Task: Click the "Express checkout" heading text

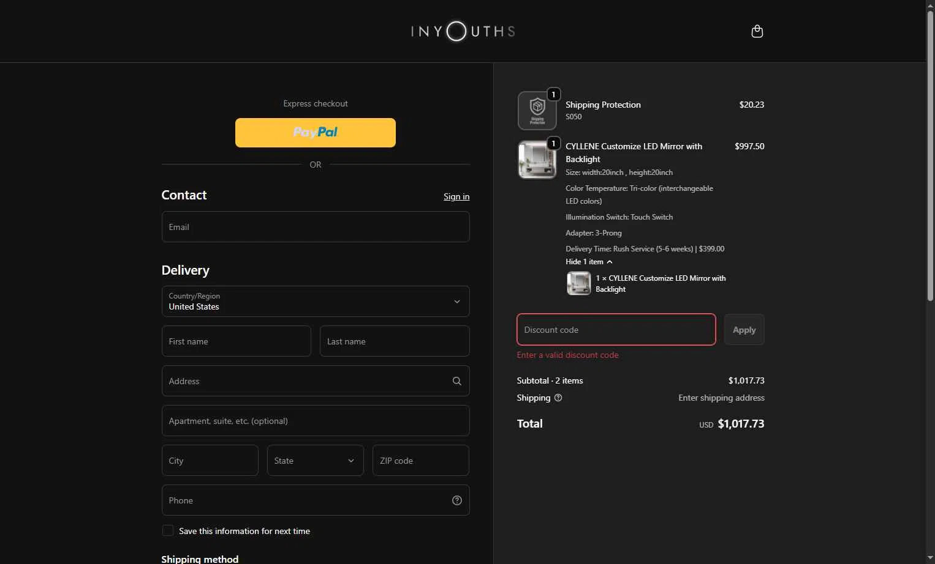Action: click(316, 104)
